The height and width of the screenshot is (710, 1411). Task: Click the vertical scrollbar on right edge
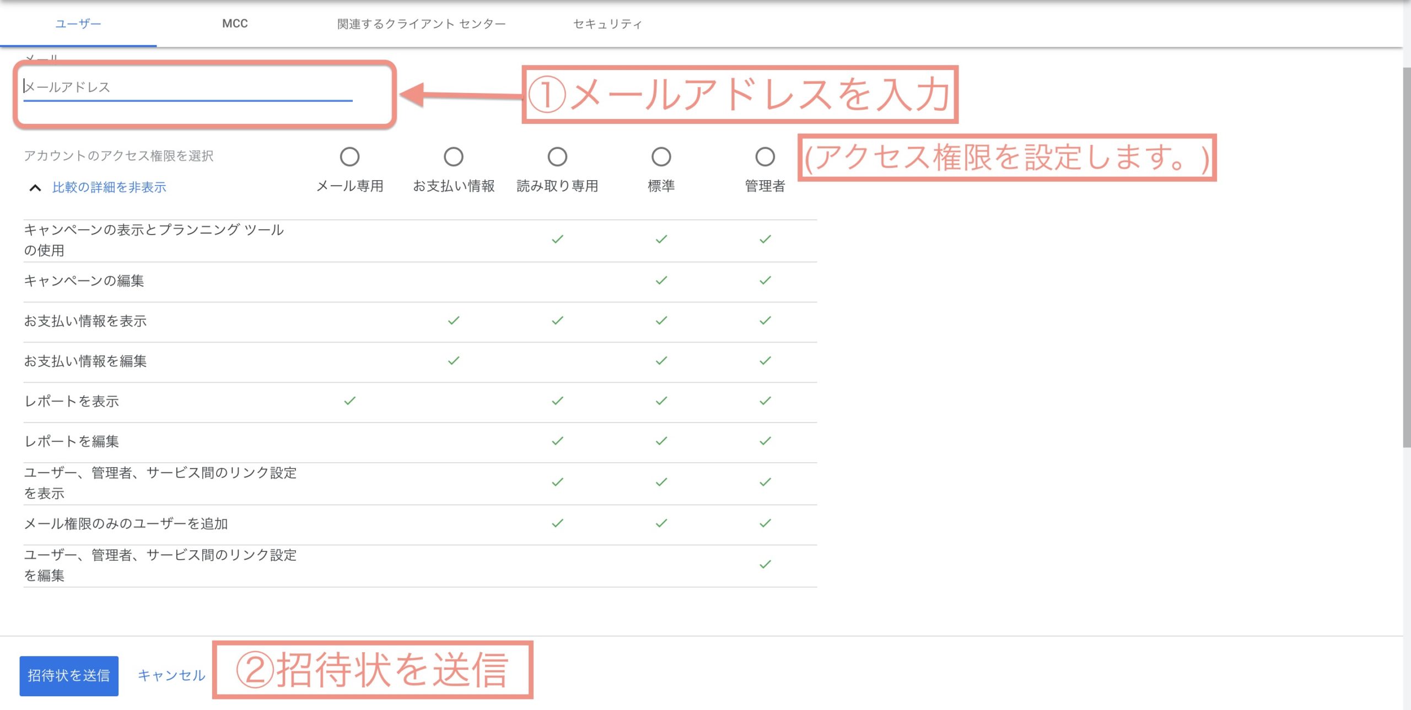point(1406,257)
